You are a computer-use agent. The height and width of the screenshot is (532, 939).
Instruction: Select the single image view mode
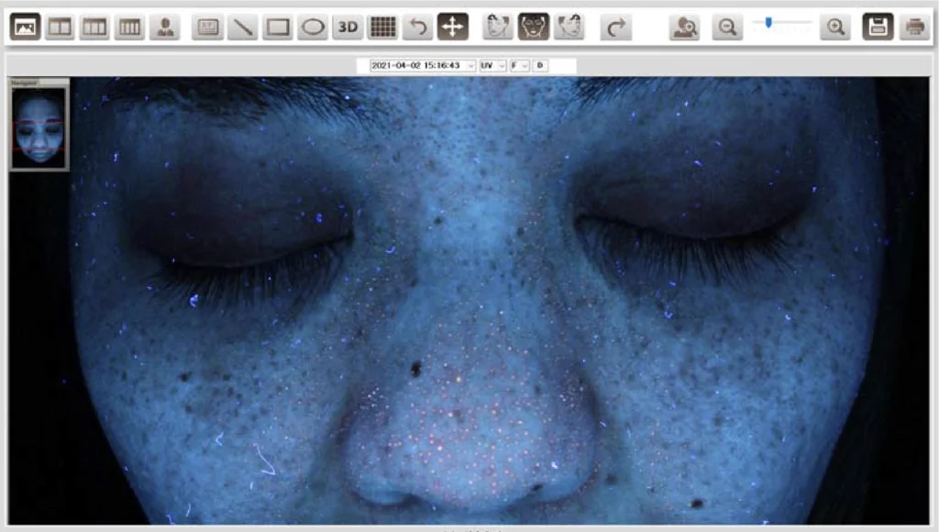pos(25,27)
